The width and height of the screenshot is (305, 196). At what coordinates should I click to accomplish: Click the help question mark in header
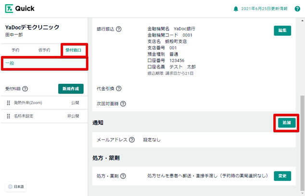297,9
